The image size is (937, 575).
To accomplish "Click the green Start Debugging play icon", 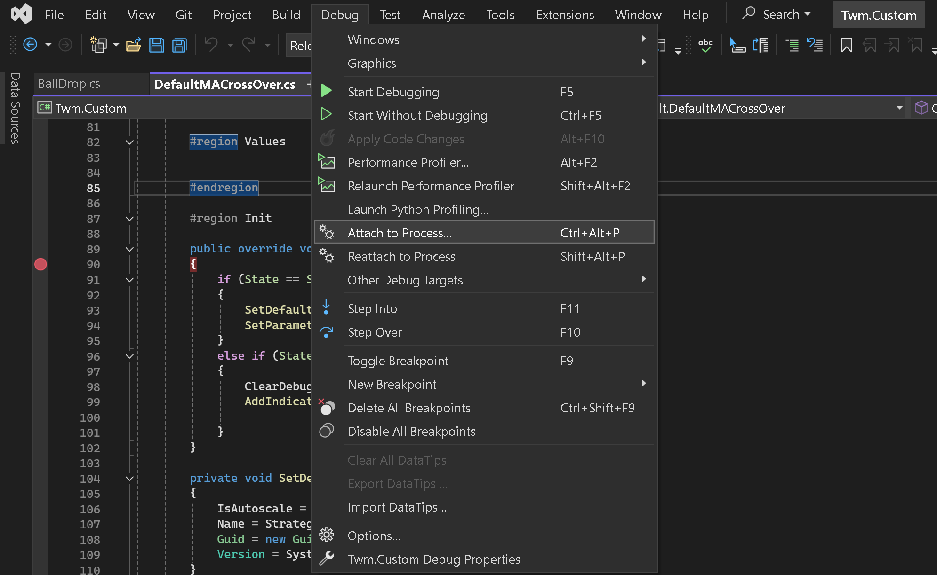I will click(326, 91).
